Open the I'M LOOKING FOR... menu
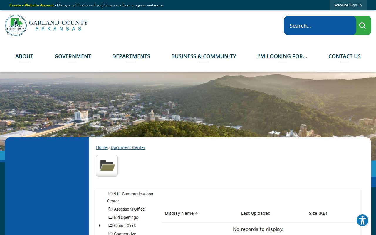This screenshot has height=235, width=376. coord(282,56)
